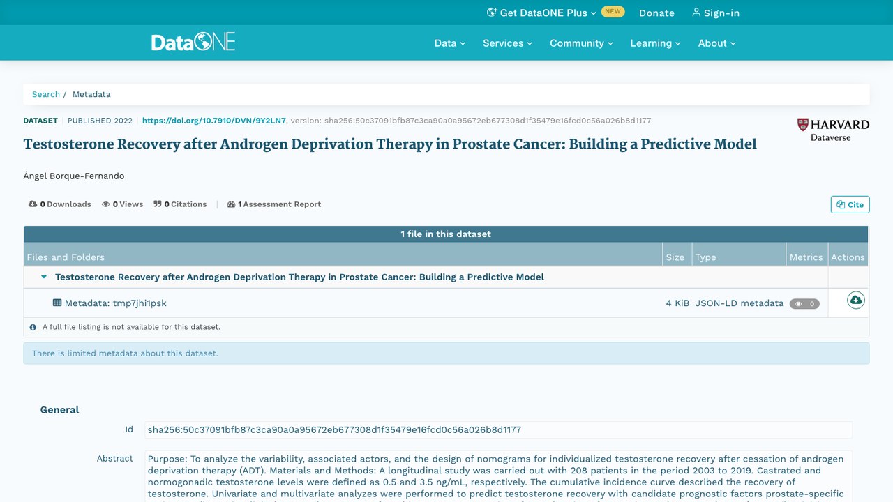
Task: Click the Downloads cloud icon metric
Action: 33,204
